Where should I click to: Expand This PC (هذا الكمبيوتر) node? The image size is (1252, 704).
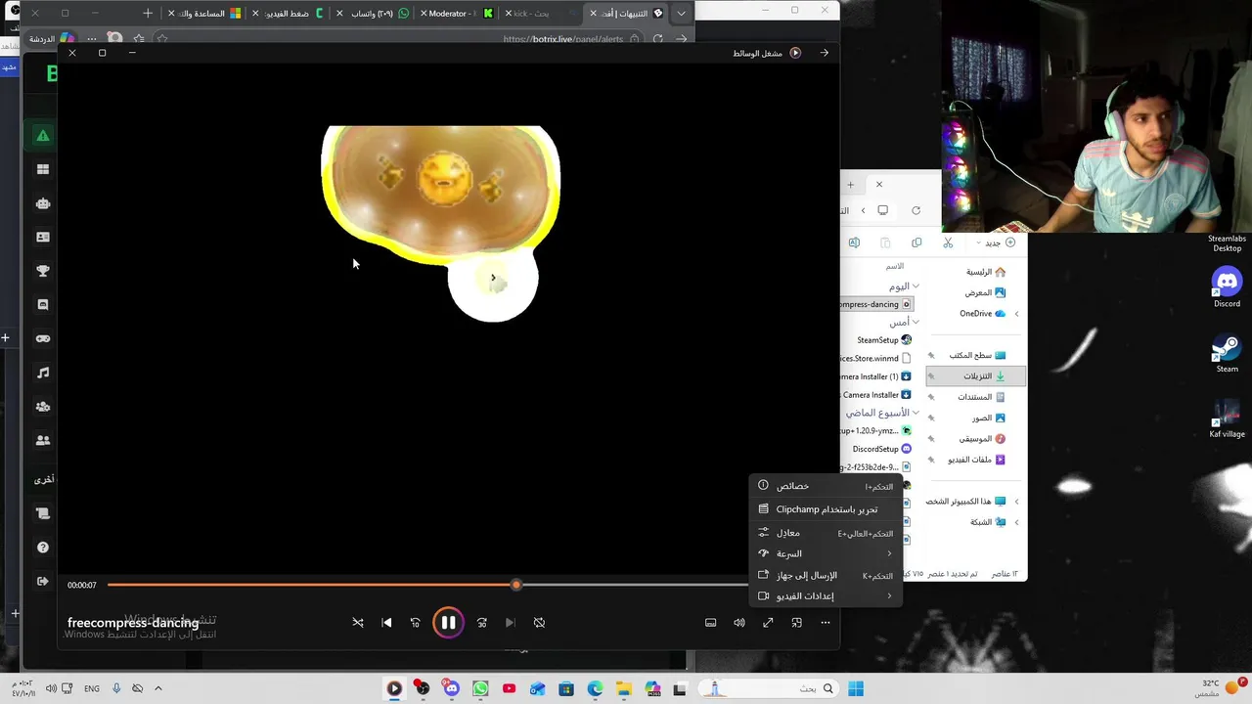1016,502
